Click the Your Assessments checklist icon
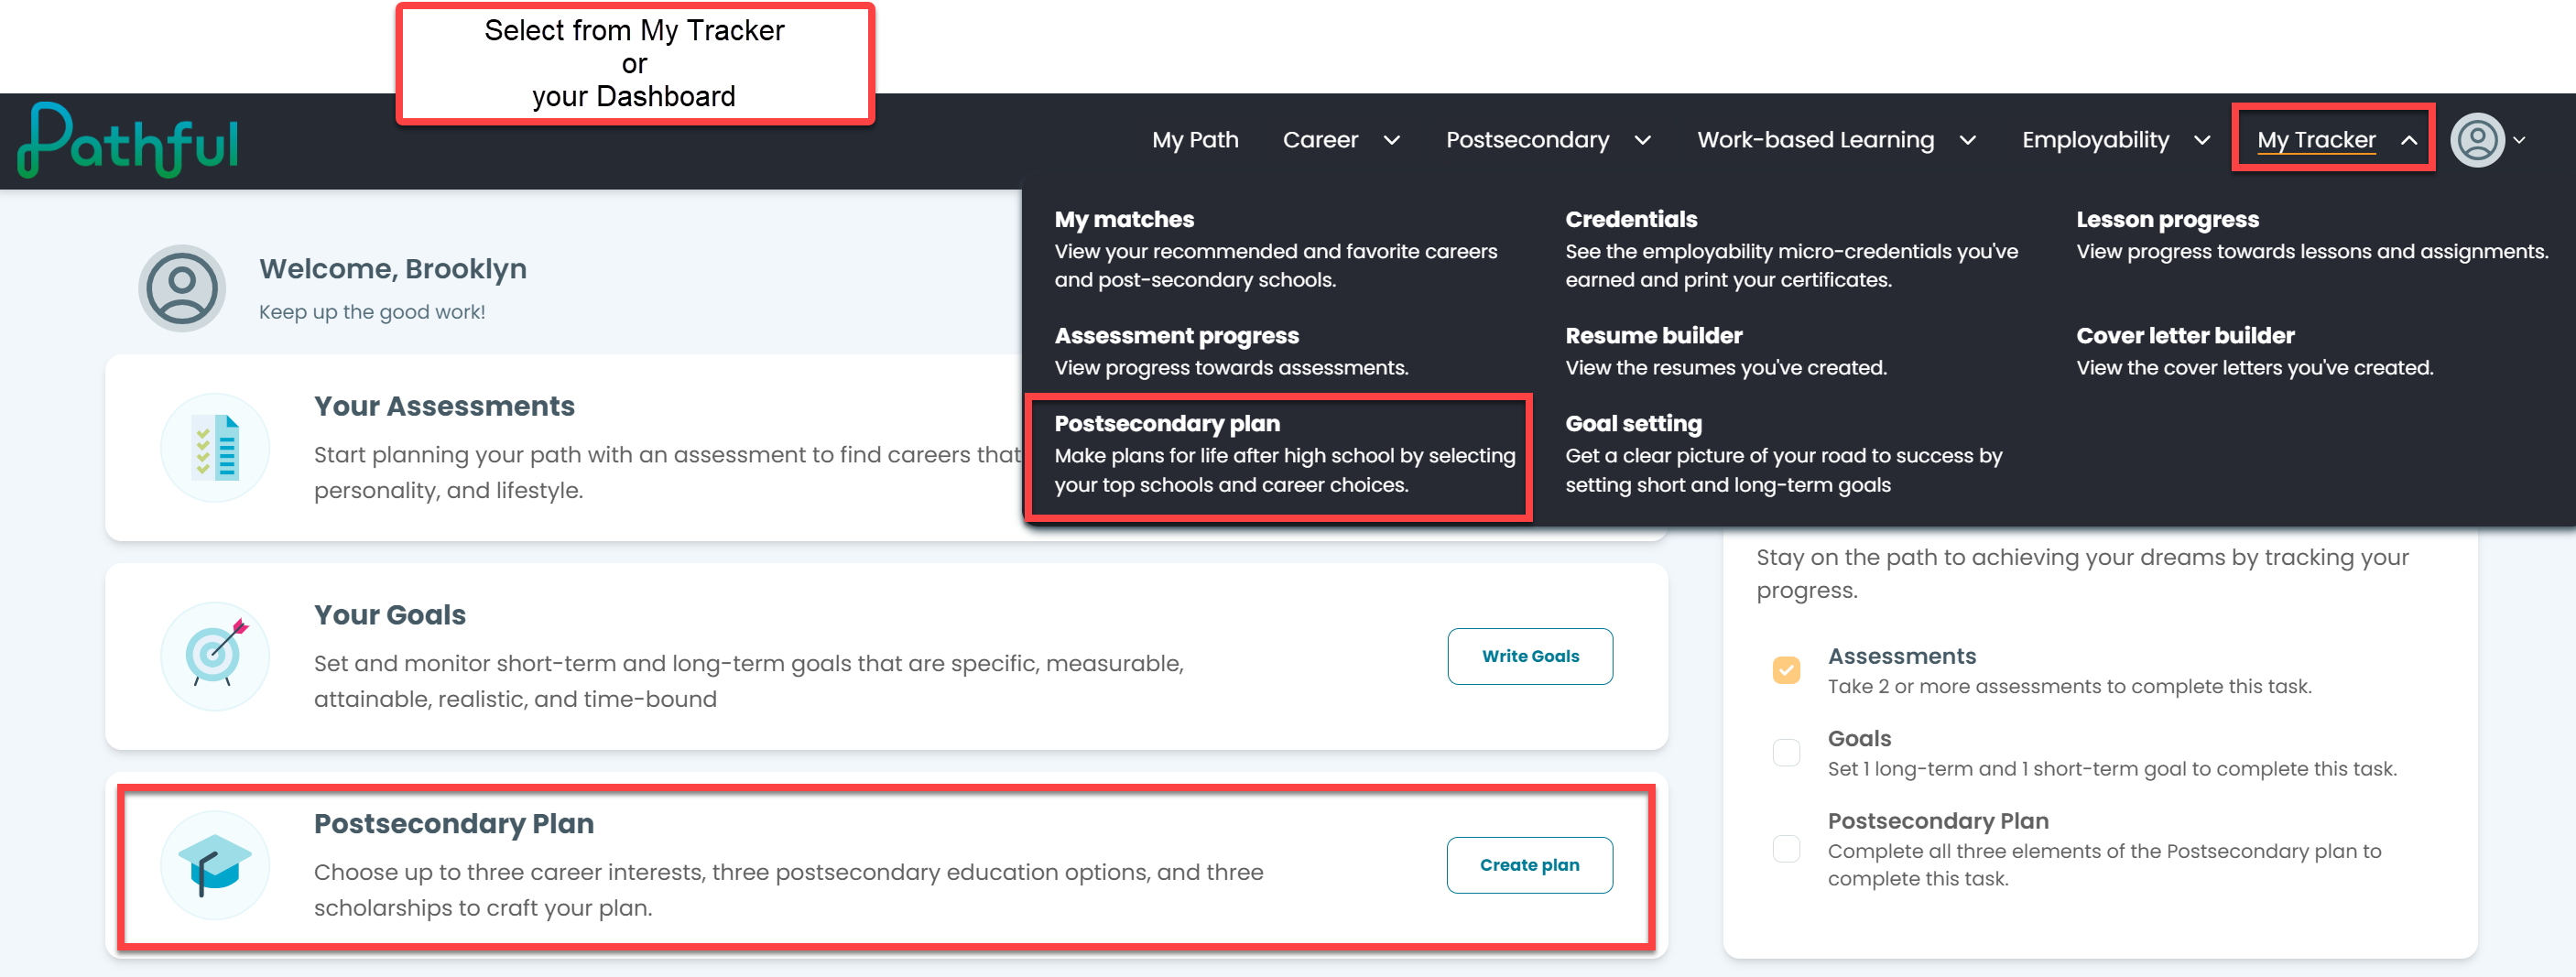Image resolution: width=2576 pixels, height=977 pixels. [x=215, y=447]
